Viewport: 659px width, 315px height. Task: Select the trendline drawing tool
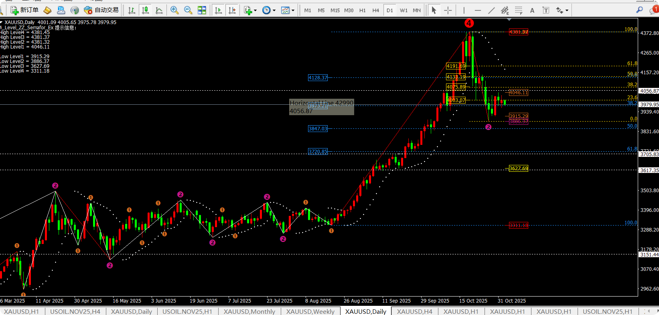491,10
